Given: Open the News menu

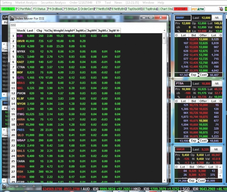Looking at the screenshot, I should 118,3.
